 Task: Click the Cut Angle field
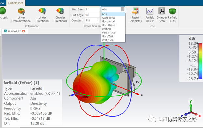click(92, 15)
